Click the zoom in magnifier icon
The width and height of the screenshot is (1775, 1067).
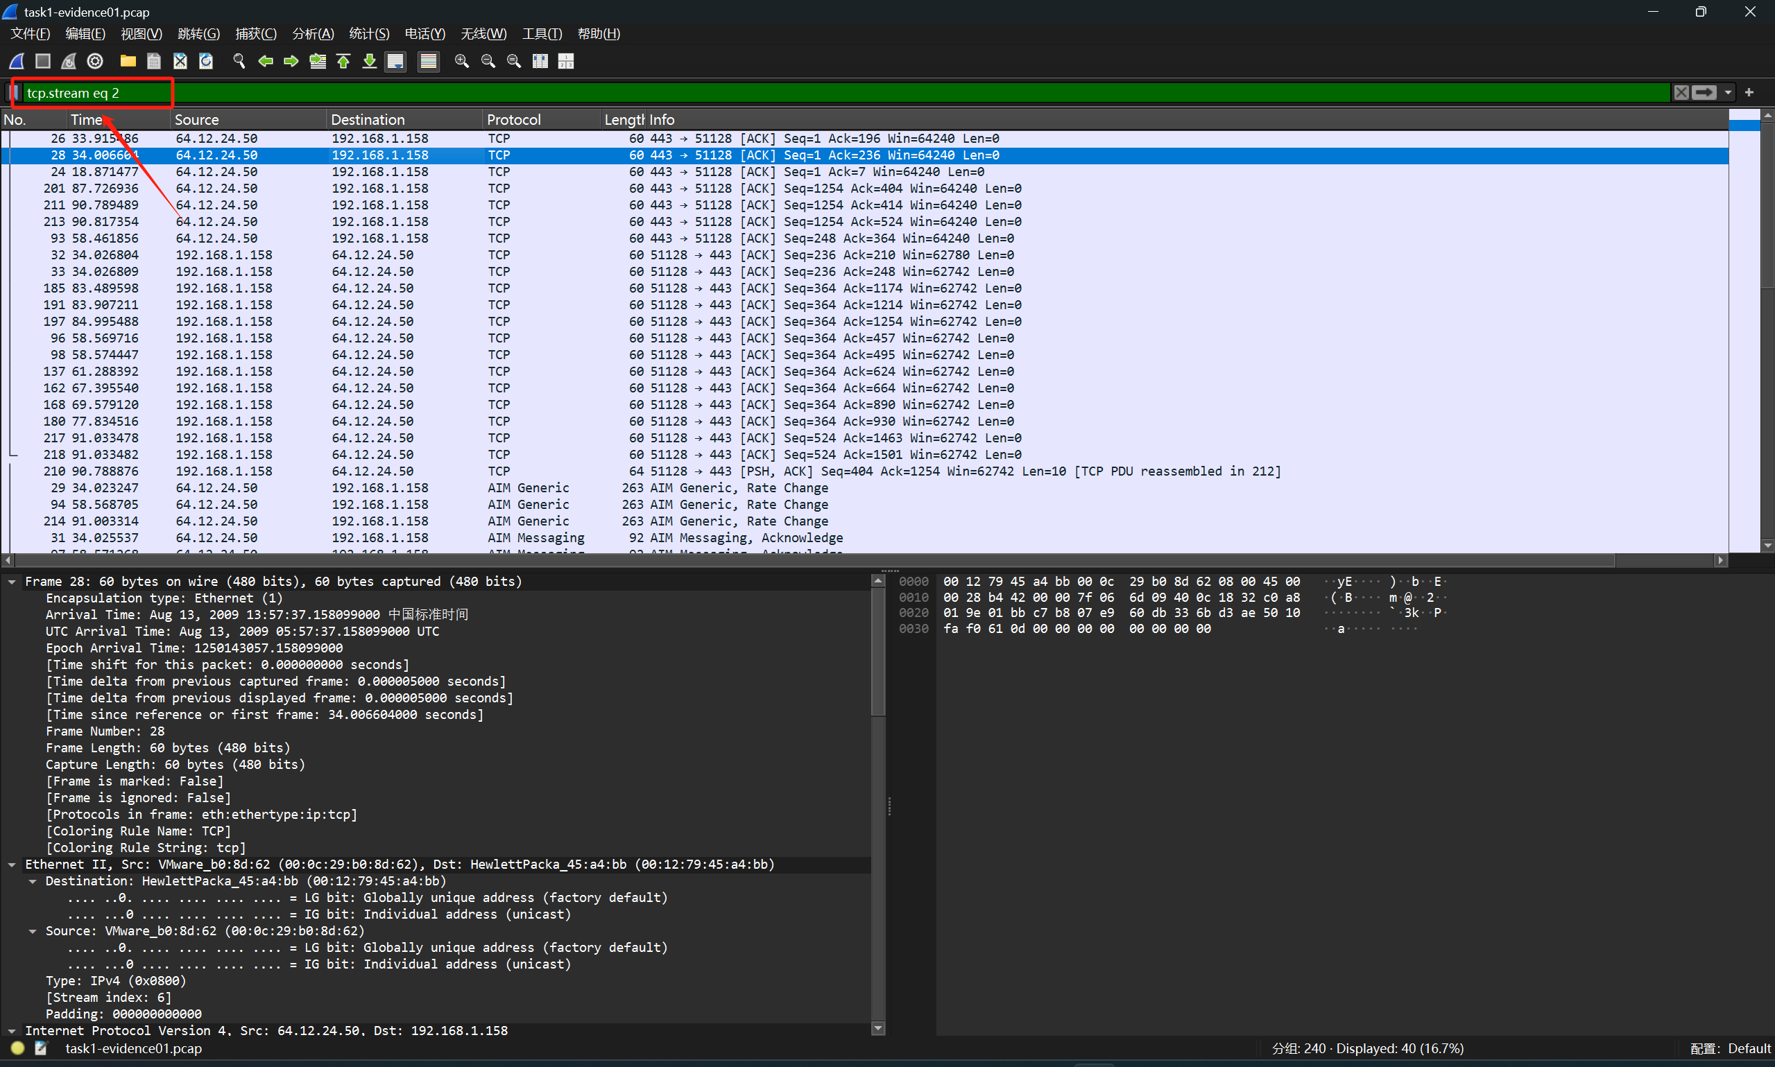pyautogui.click(x=462, y=62)
